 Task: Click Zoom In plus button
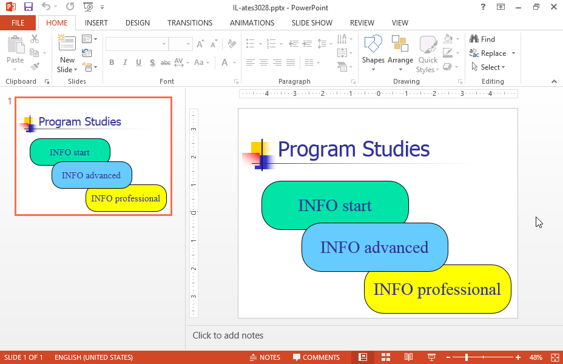pyautogui.click(x=517, y=357)
